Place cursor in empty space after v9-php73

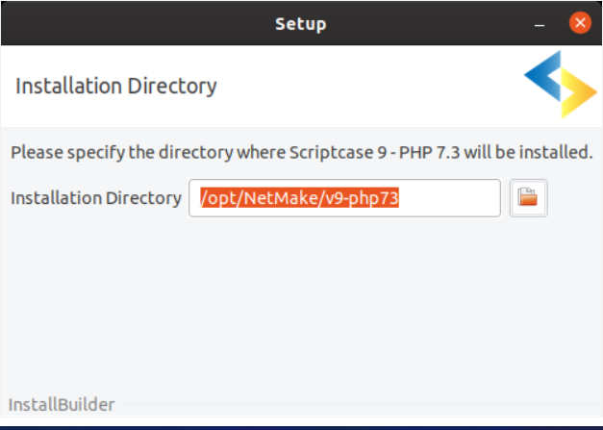pos(449,198)
